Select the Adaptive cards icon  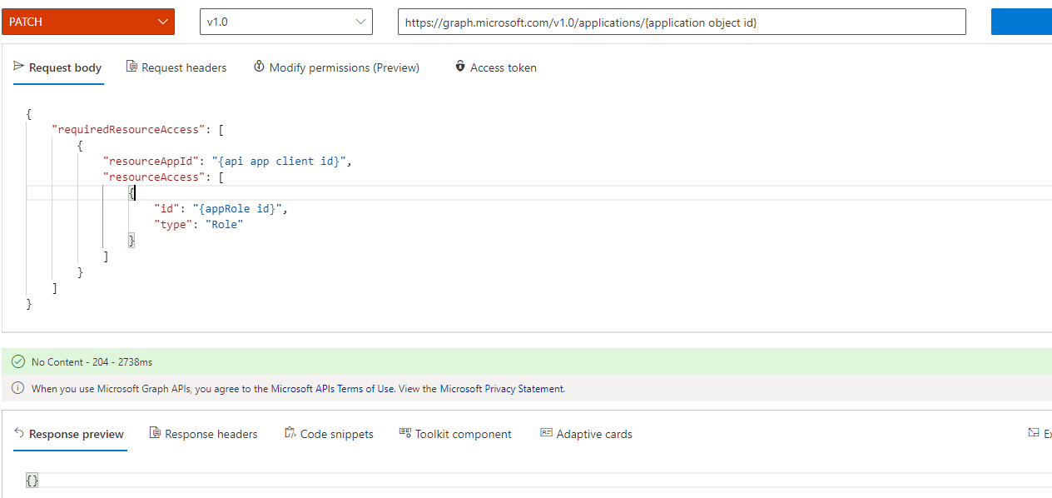tap(547, 433)
